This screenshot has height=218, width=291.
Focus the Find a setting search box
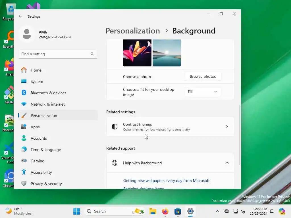coord(58,54)
